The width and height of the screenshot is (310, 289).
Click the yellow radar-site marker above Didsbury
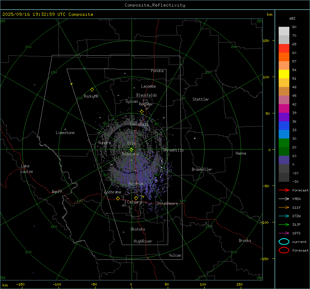(131, 149)
